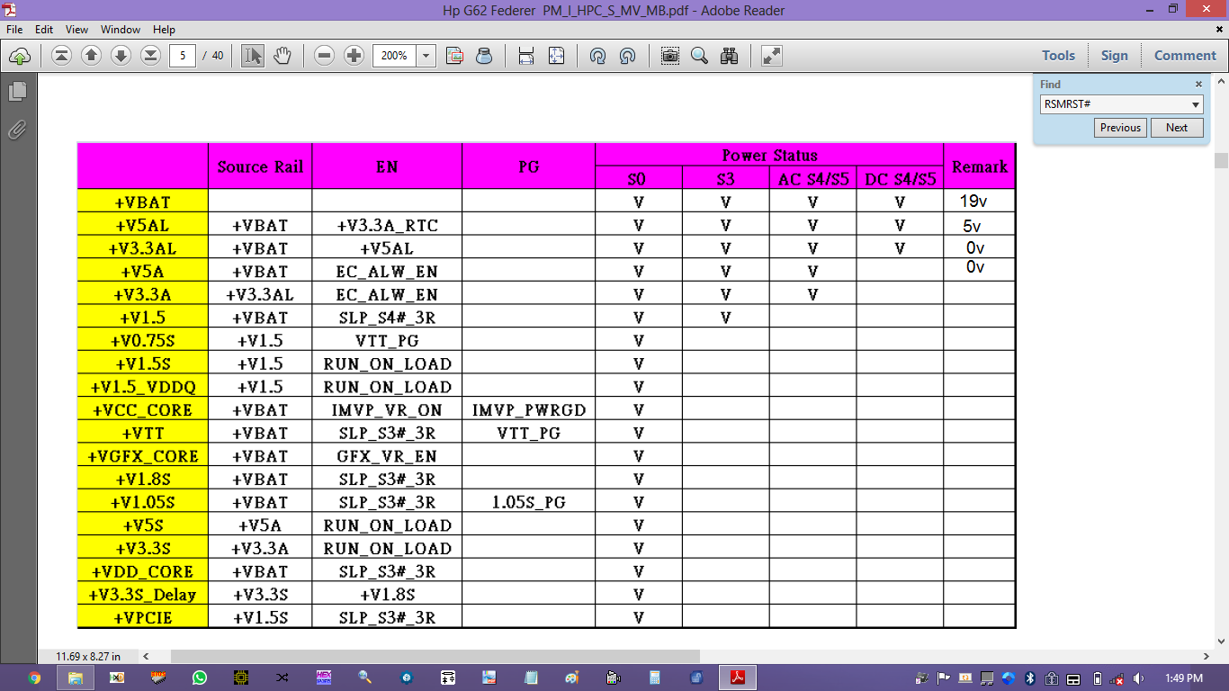Click the horizontal scrollbar right arrow
This screenshot has height=691, width=1229.
[x=1207, y=656]
